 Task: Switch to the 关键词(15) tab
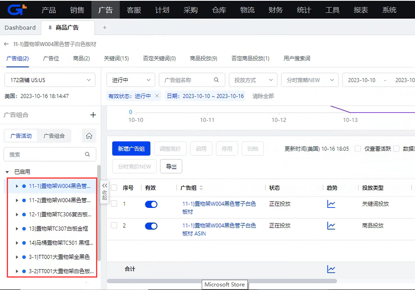point(116,58)
